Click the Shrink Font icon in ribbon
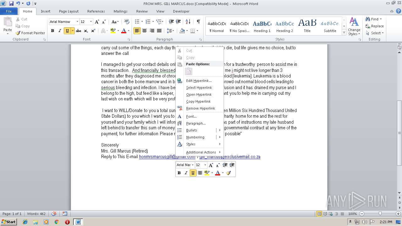 point(103,22)
